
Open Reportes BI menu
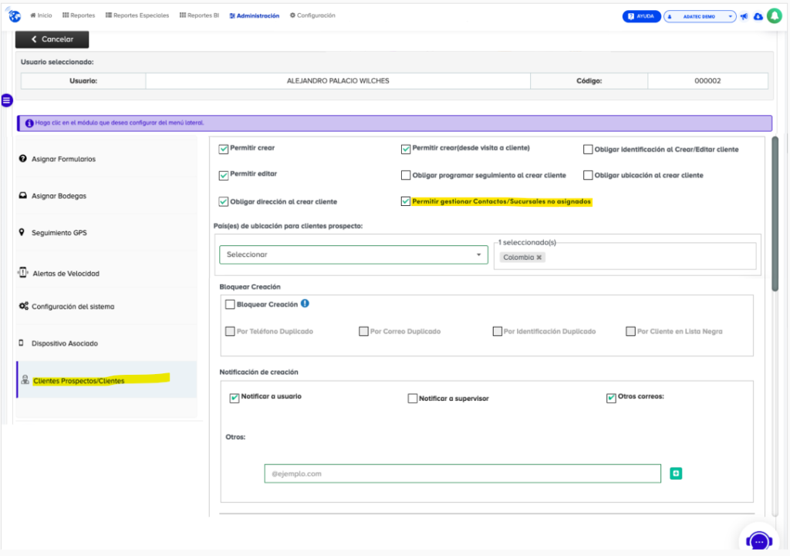[200, 15]
